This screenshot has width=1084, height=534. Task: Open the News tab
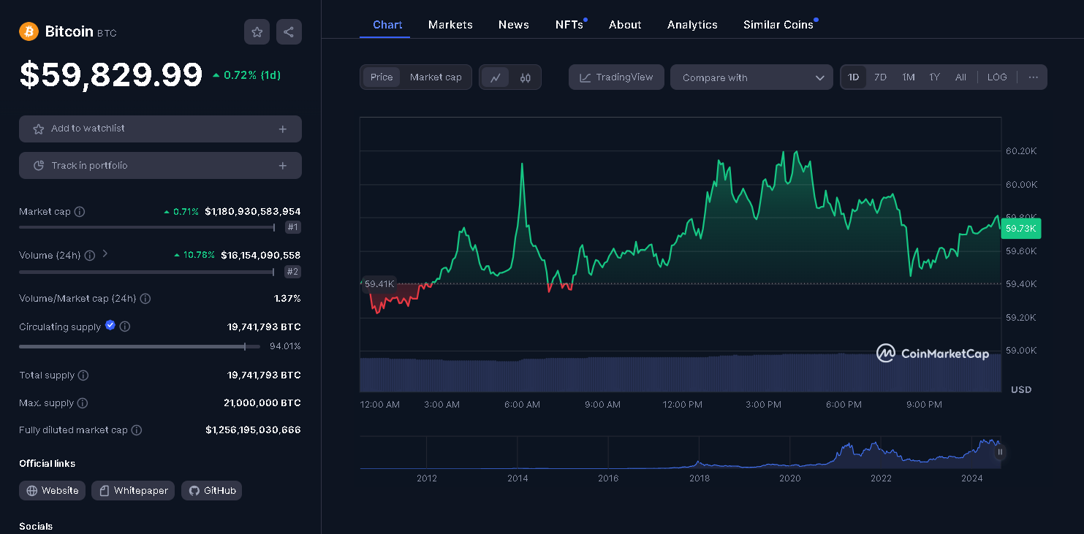514,25
